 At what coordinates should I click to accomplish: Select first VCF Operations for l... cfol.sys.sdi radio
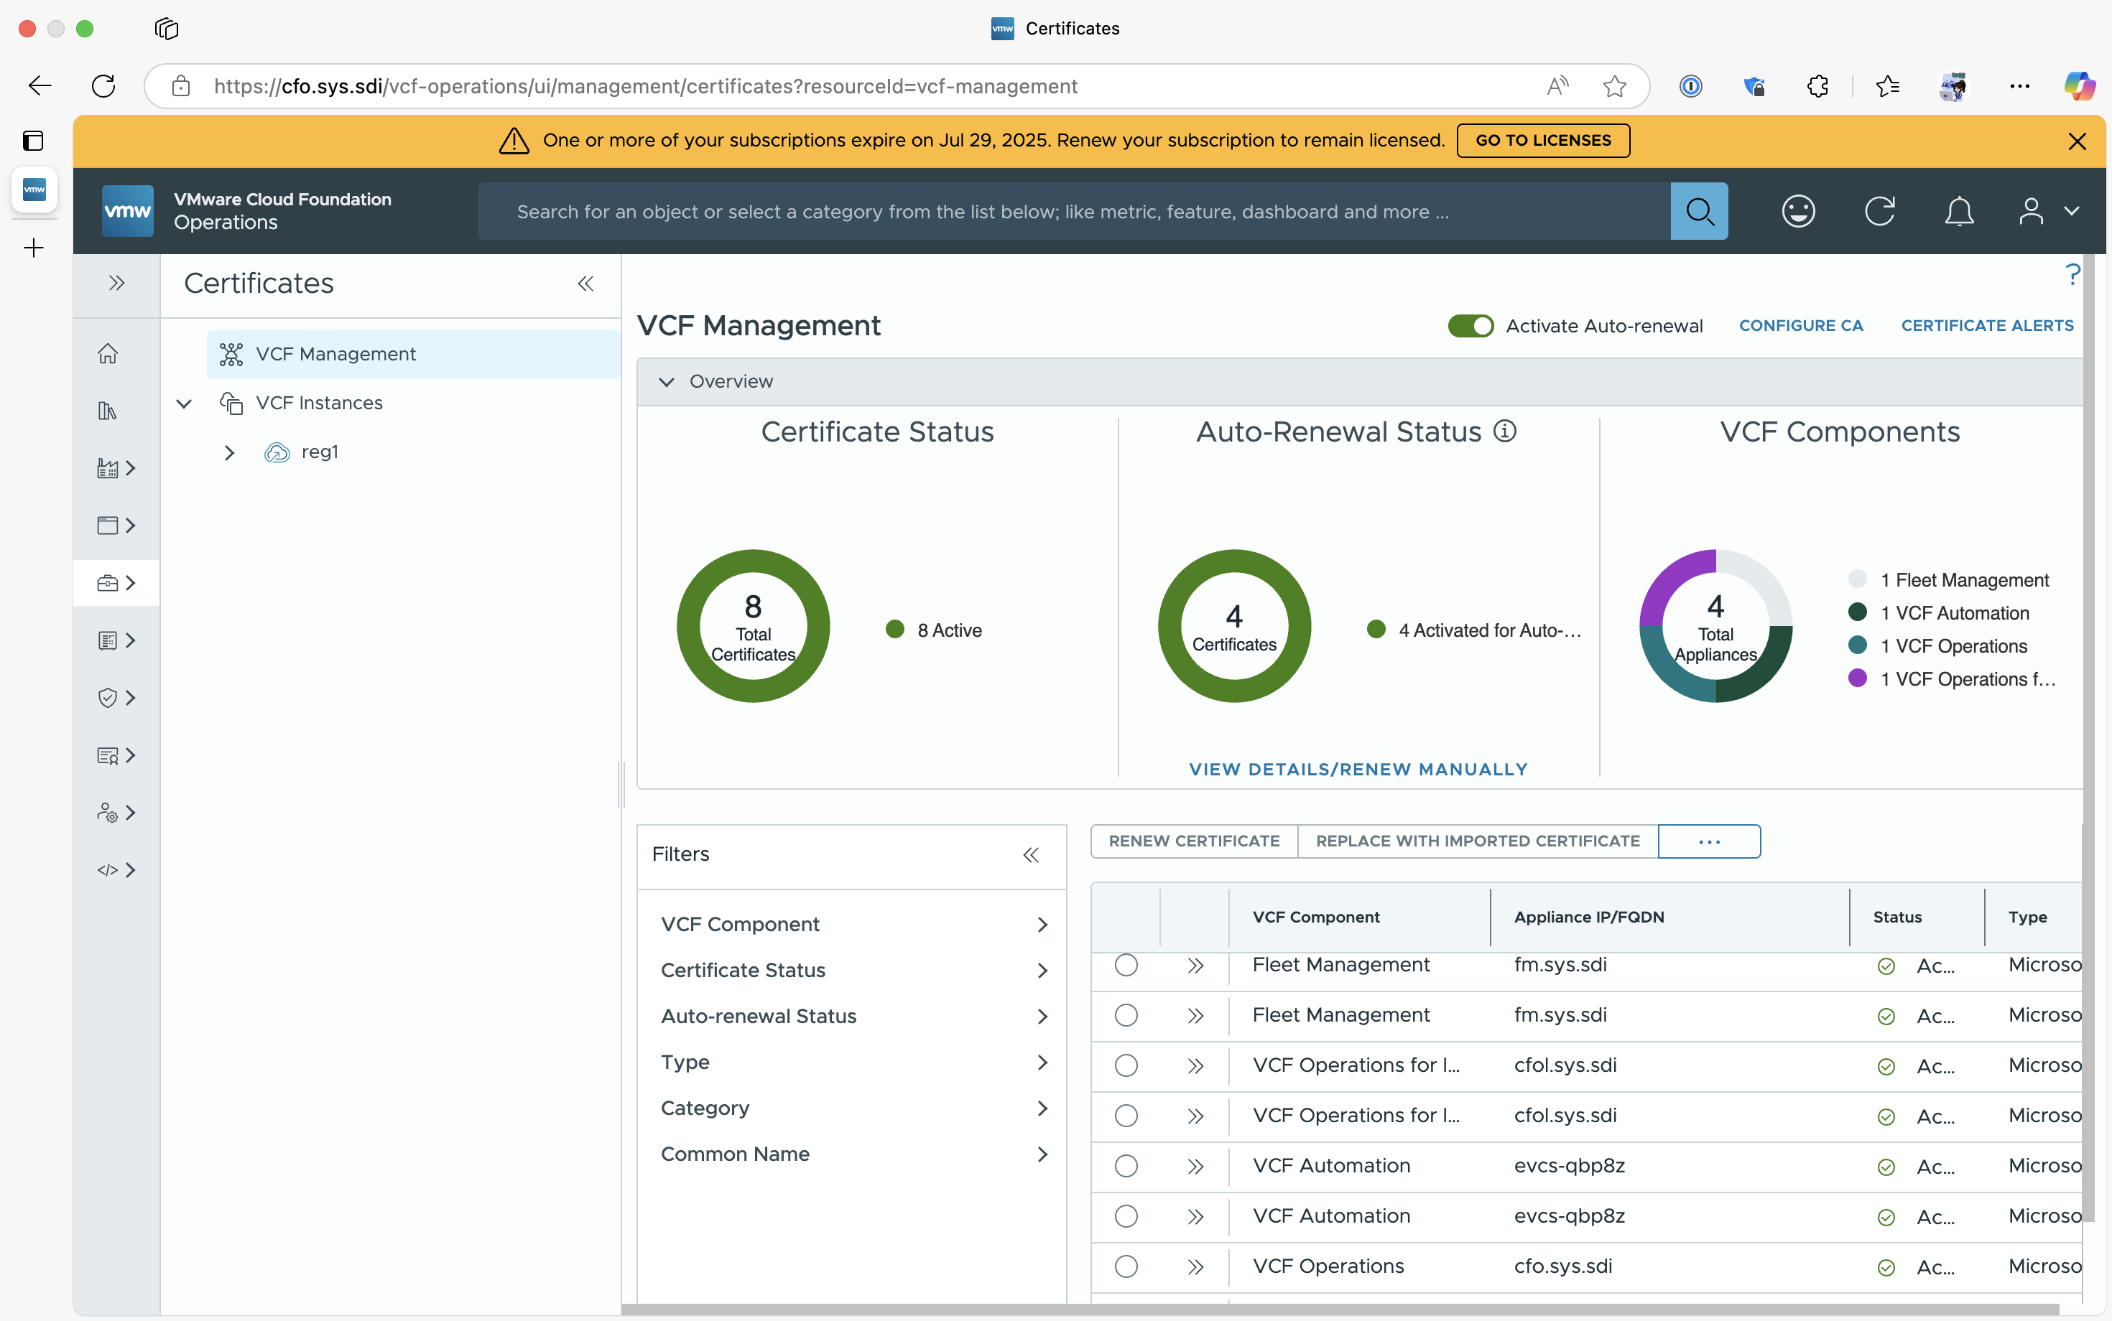click(1126, 1065)
